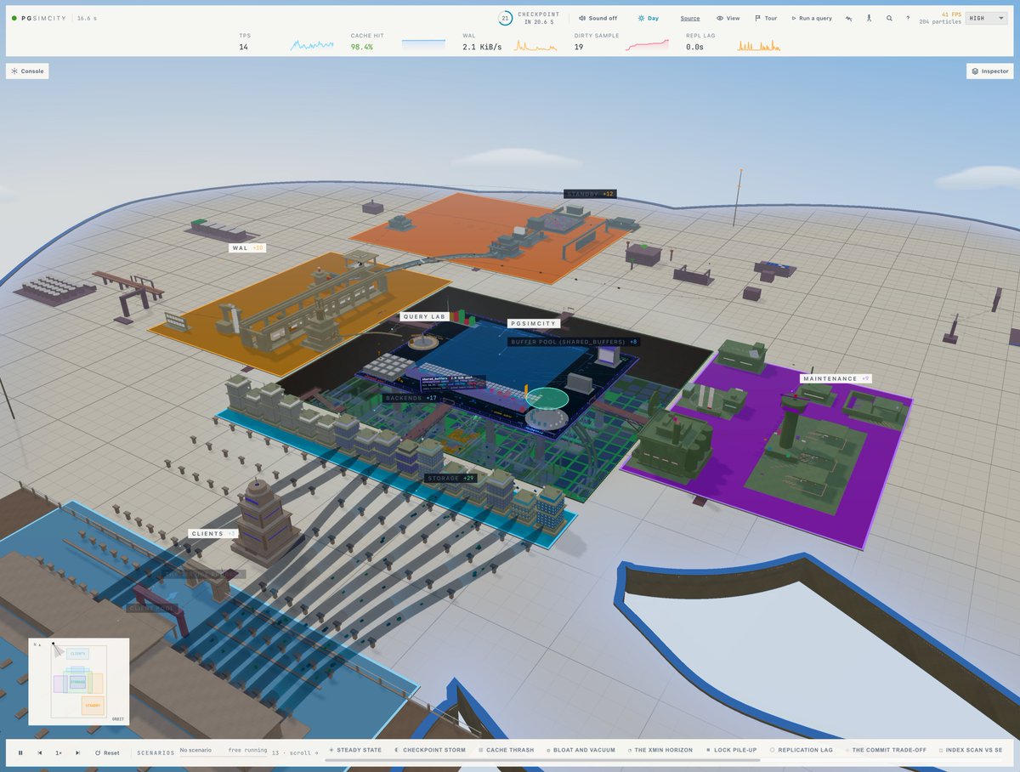Click the Dirty Sample value 19

[579, 47]
